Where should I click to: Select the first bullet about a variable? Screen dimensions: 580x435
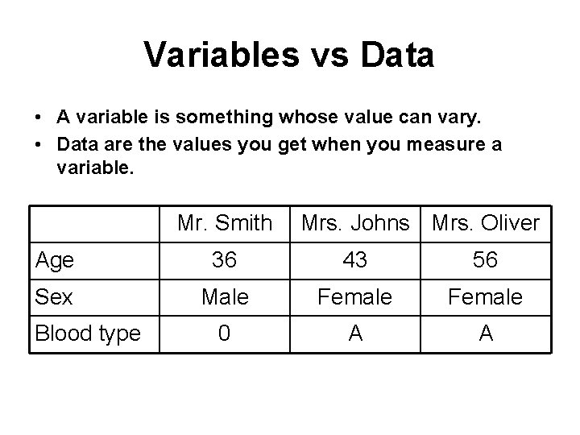(x=269, y=118)
